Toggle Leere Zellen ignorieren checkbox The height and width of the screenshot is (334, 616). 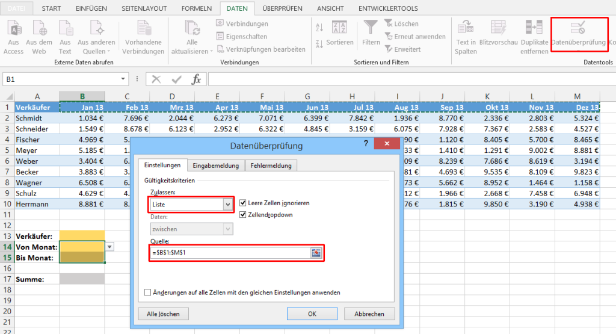[243, 203]
